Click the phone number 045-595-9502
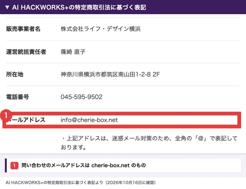Viewport: 246px width, 189px height. (x=82, y=97)
